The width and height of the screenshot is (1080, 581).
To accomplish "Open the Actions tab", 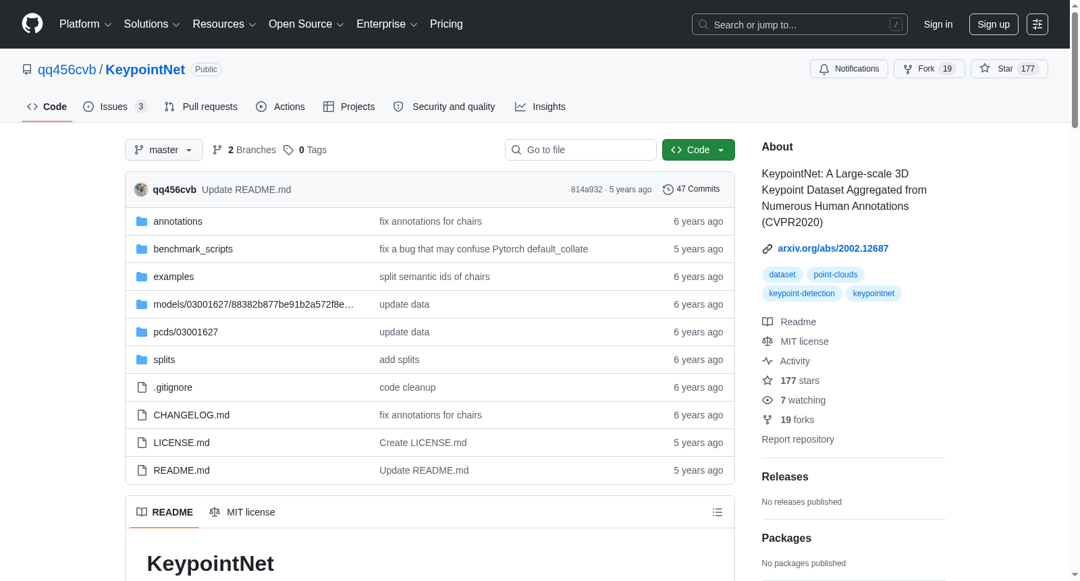I will coord(280,107).
